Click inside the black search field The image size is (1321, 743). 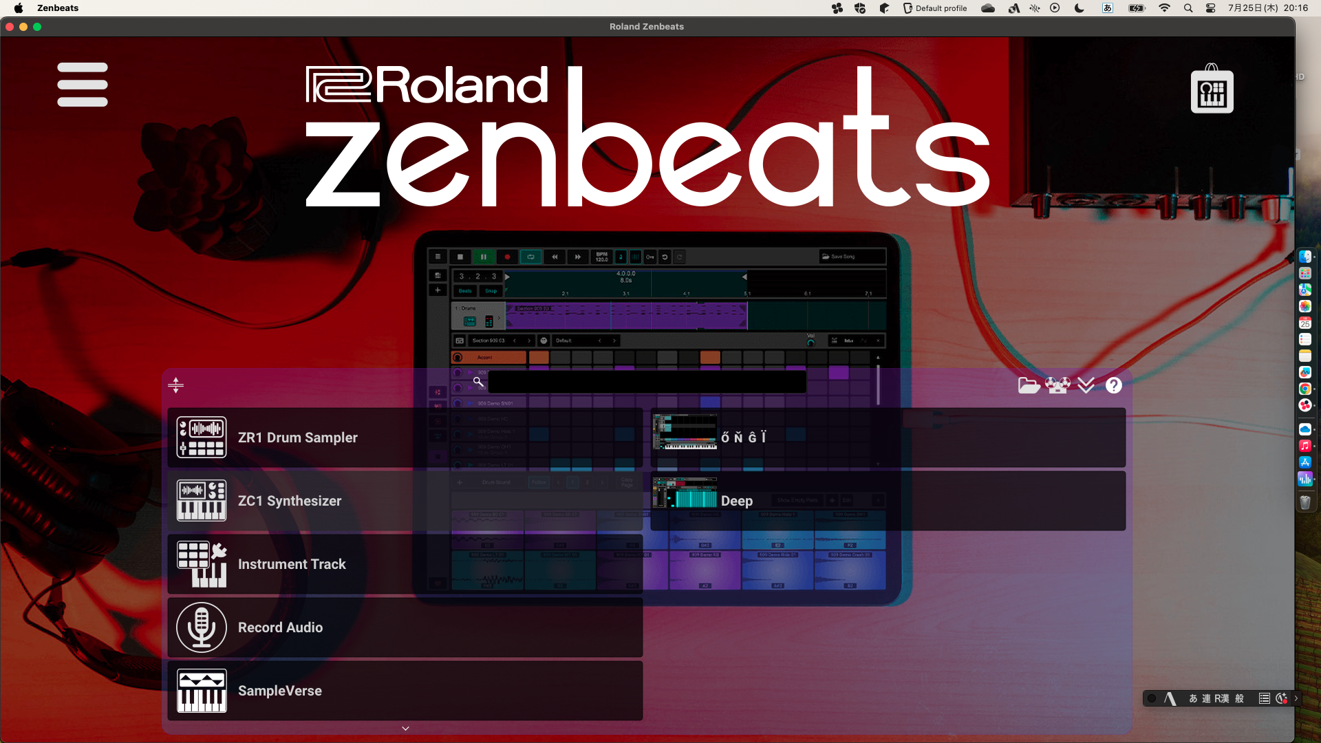coord(647,382)
